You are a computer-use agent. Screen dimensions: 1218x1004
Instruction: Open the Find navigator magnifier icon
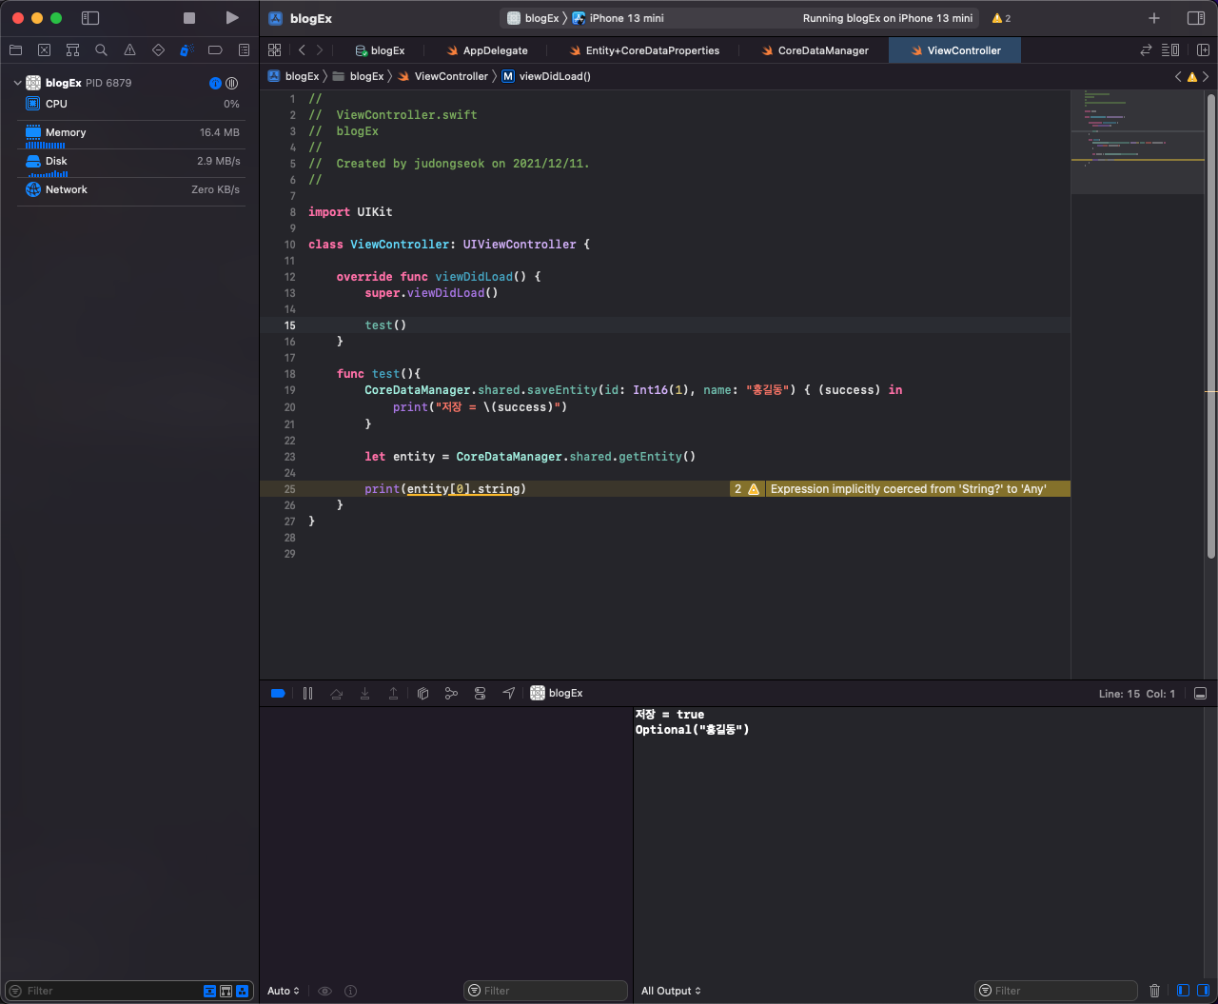point(101,50)
